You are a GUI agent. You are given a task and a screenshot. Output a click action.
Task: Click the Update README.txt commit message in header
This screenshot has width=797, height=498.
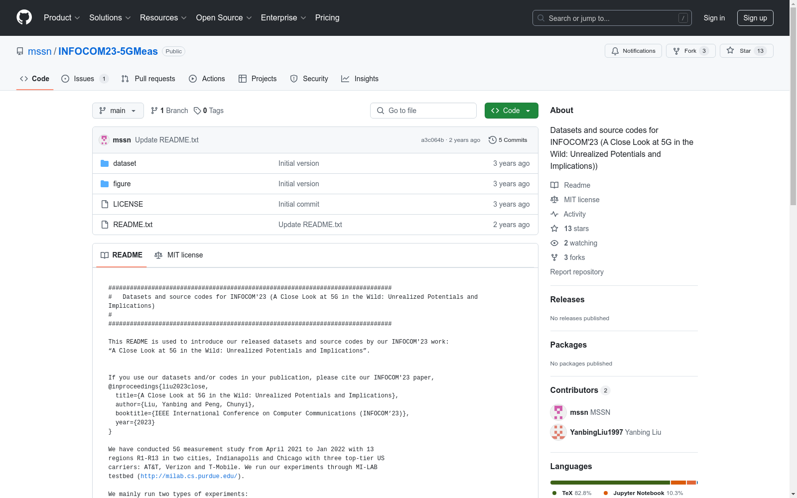click(x=167, y=140)
